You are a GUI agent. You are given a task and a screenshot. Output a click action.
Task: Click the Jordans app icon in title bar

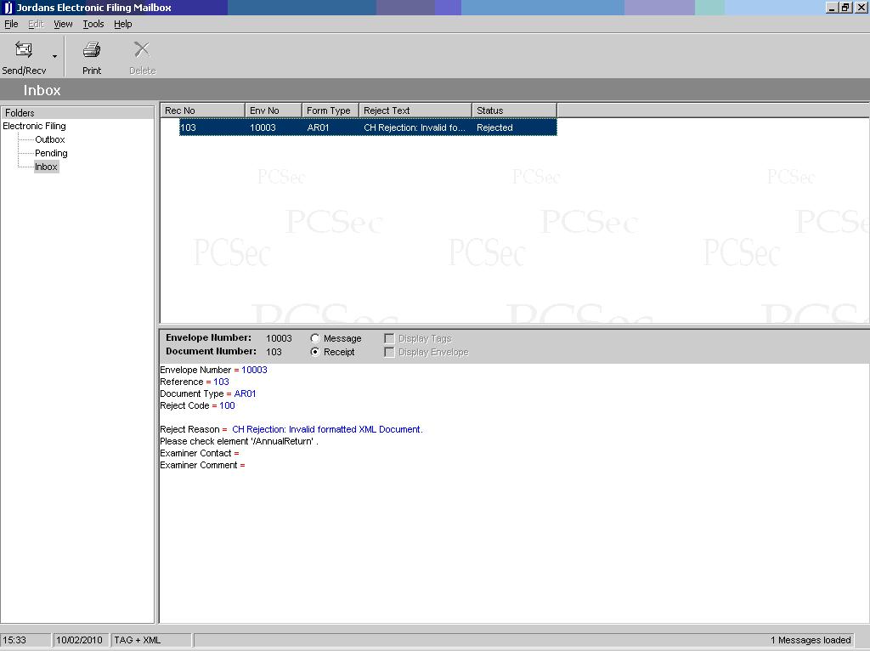(8, 8)
